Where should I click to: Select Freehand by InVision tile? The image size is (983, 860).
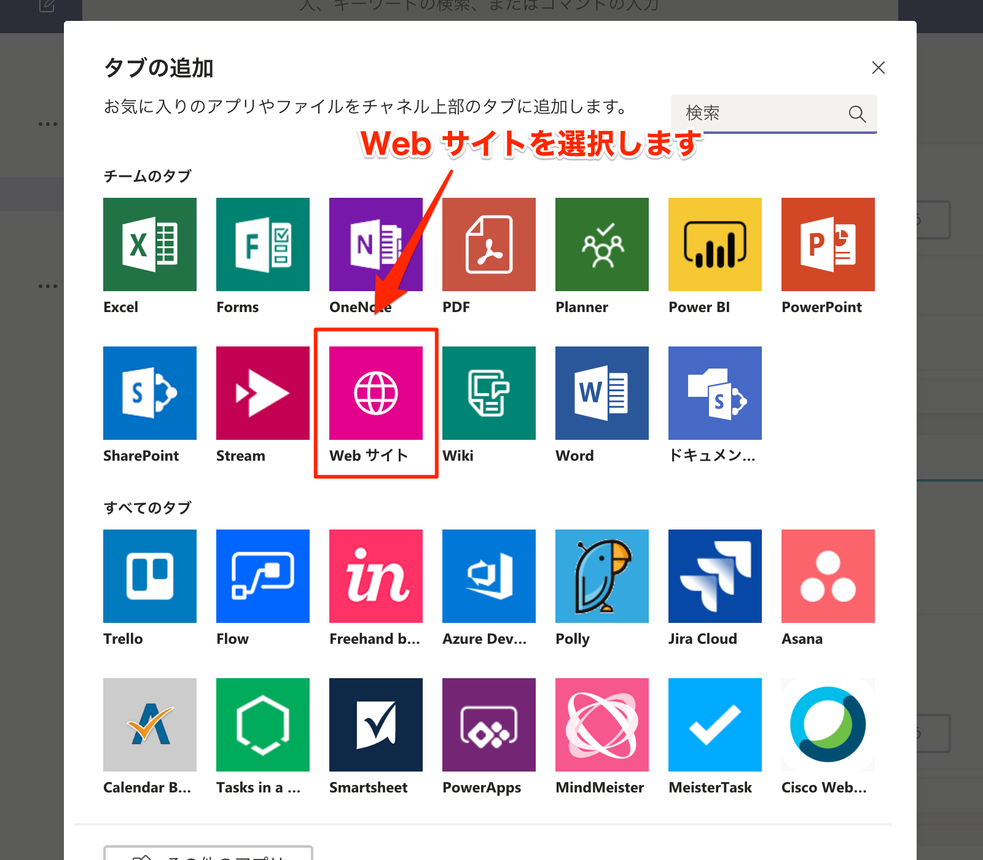pos(376,576)
